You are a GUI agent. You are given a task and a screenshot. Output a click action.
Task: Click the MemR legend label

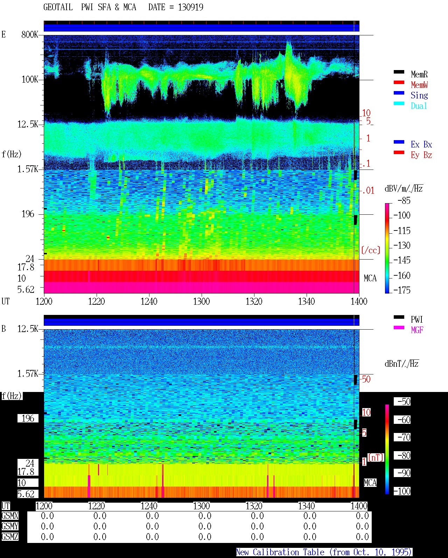point(419,74)
